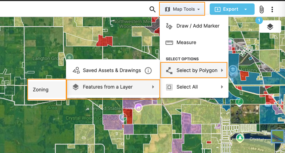Click the search magnifier icon
The width and height of the screenshot is (285, 153).
click(x=152, y=9)
